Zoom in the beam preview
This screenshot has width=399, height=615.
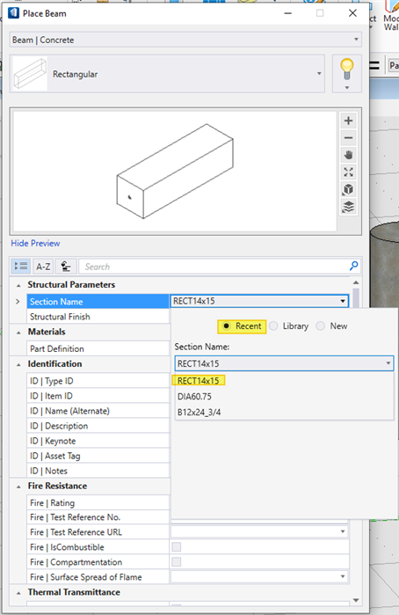coord(348,121)
